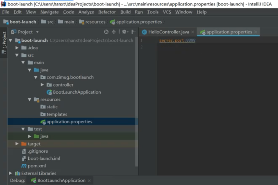Open the Window menu

tap(184, 12)
